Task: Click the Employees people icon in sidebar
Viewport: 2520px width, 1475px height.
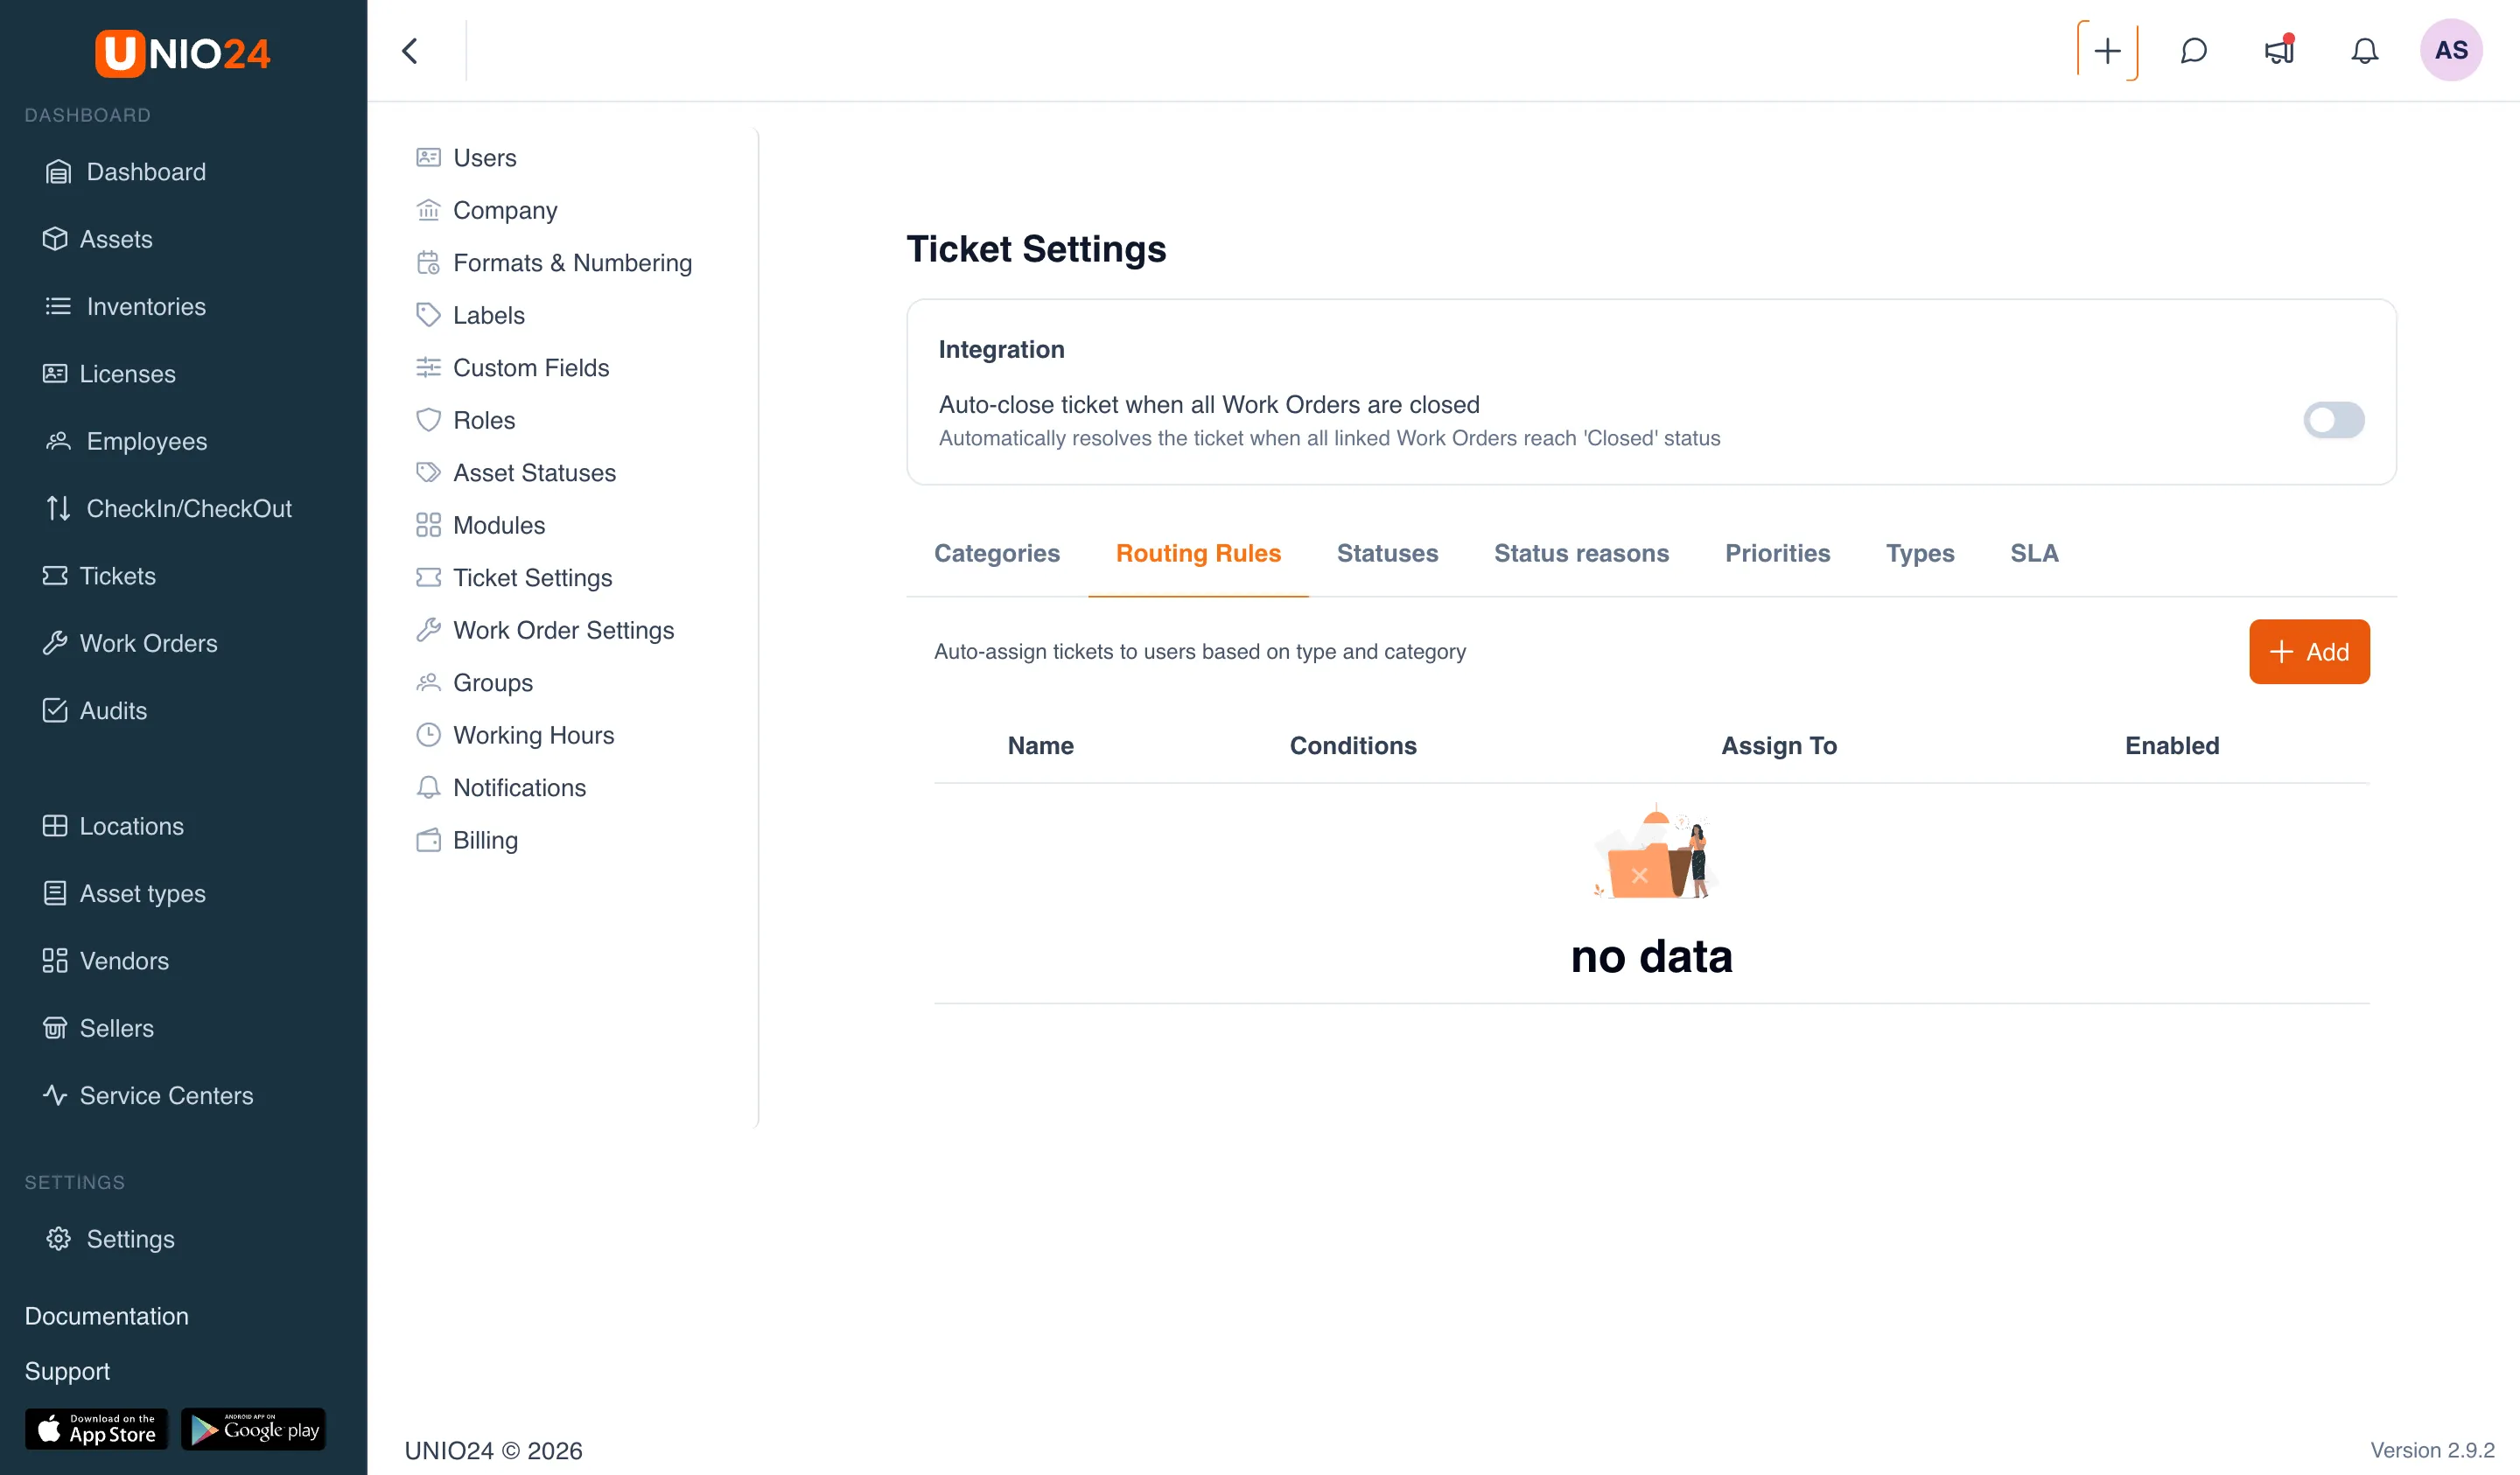Action: [58, 441]
